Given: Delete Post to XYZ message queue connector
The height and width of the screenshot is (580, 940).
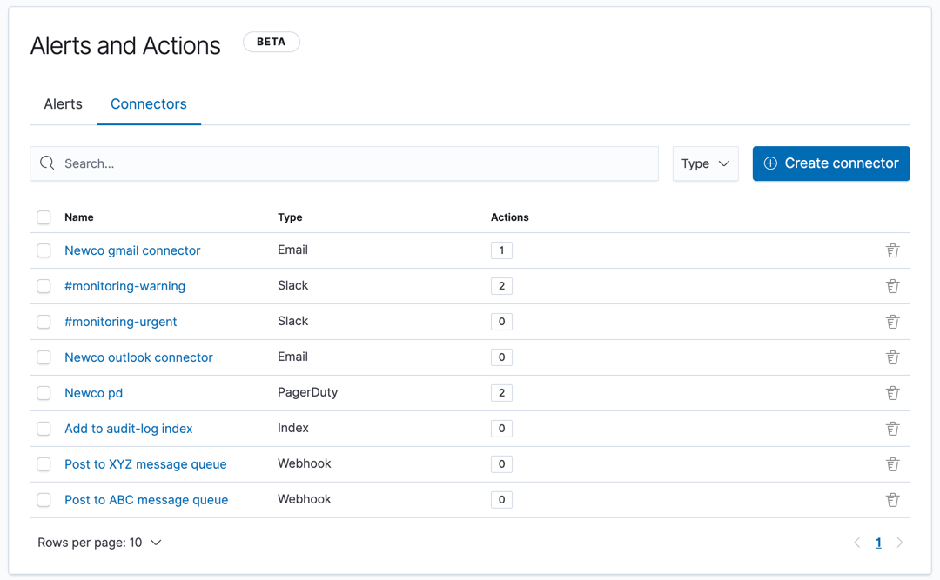Looking at the screenshot, I should (892, 463).
